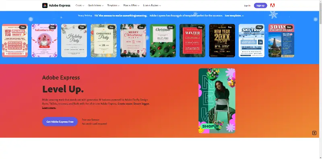Click the Adobe Express brand name text
The height and width of the screenshot is (159, 322).
pyautogui.click(x=60, y=6)
